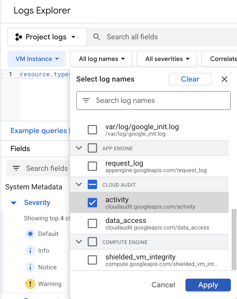Screen dimensions: 237x299
Task: Click the Severity field heading
Action: pyautogui.click(x=37, y=203)
